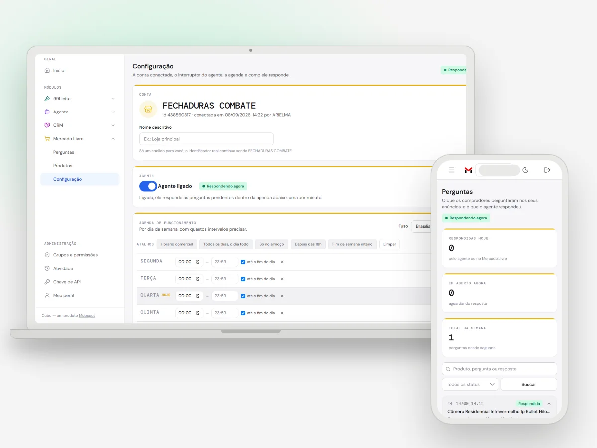Click the Segunda end time 23:59 field
The width and height of the screenshot is (597, 448).
tap(225, 262)
